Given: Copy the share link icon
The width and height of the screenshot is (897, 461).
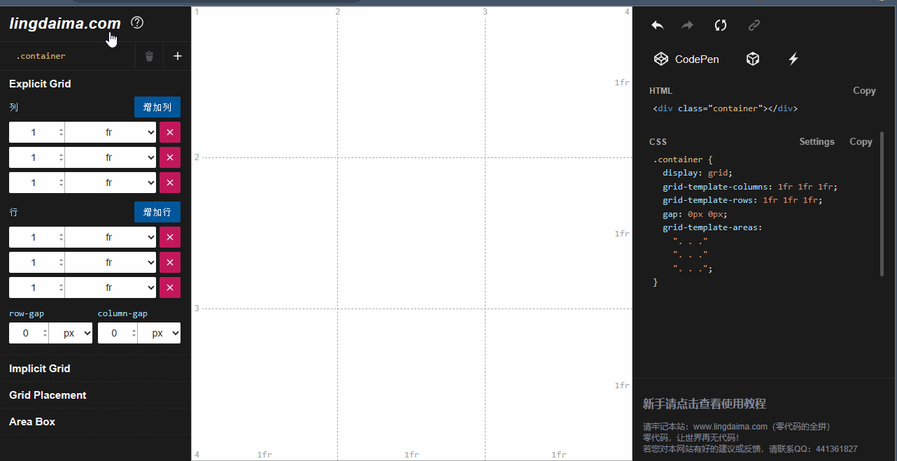Looking at the screenshot, I should point(754,25).
